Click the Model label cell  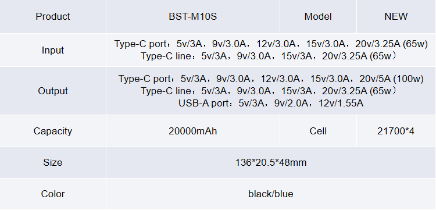click(x=318, y=16)
